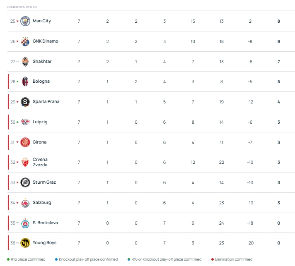Select the Bologna club logo
Image resolution: width=295 pixels, height=266 pixels.
pyautogui.click(x=25, y=81)
